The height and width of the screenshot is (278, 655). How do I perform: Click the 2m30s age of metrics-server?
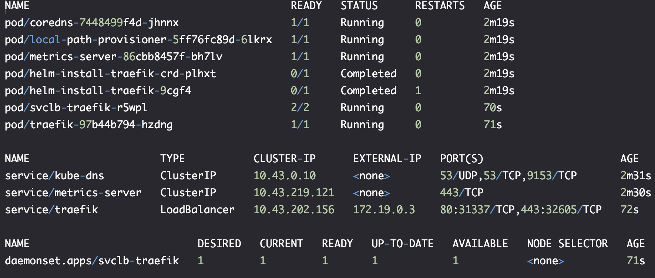[x=636, y=193]
